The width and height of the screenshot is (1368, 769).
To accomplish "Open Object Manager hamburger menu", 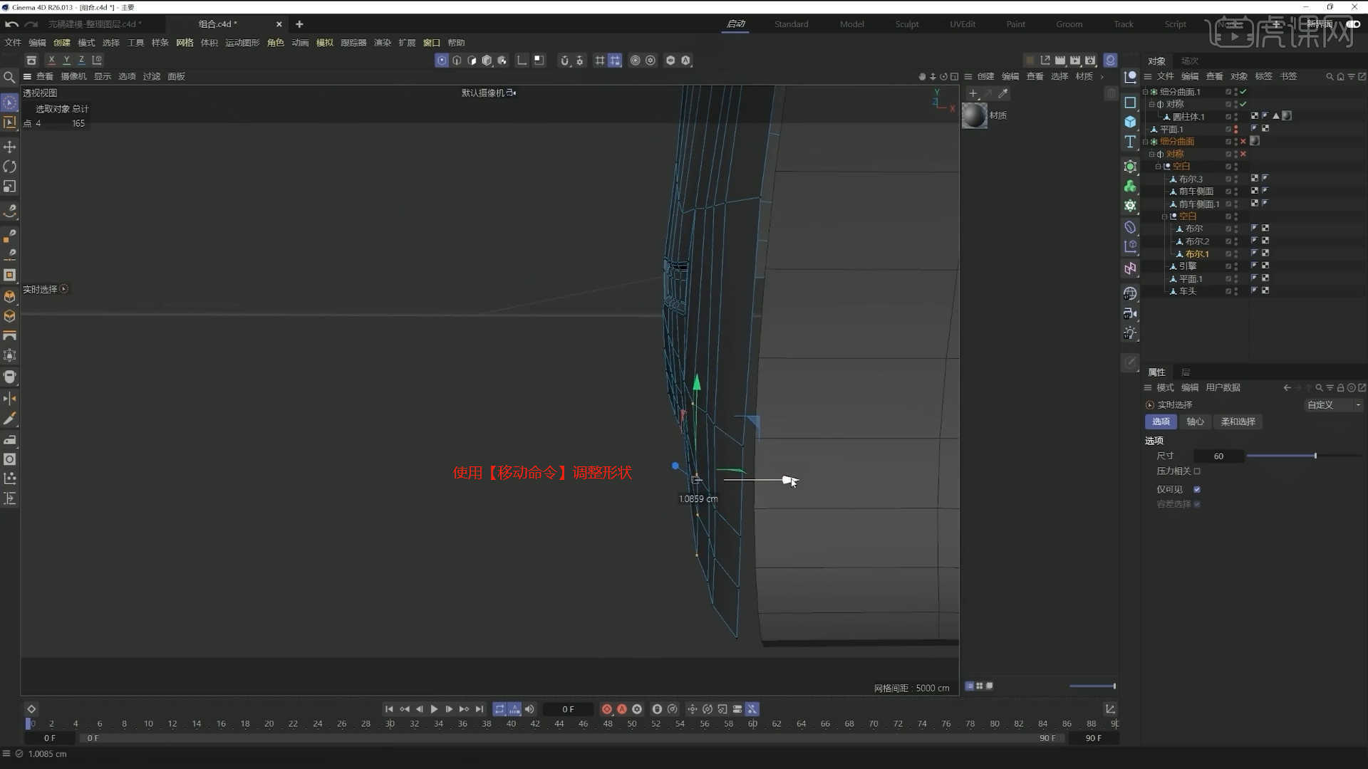I will 1148,77.
